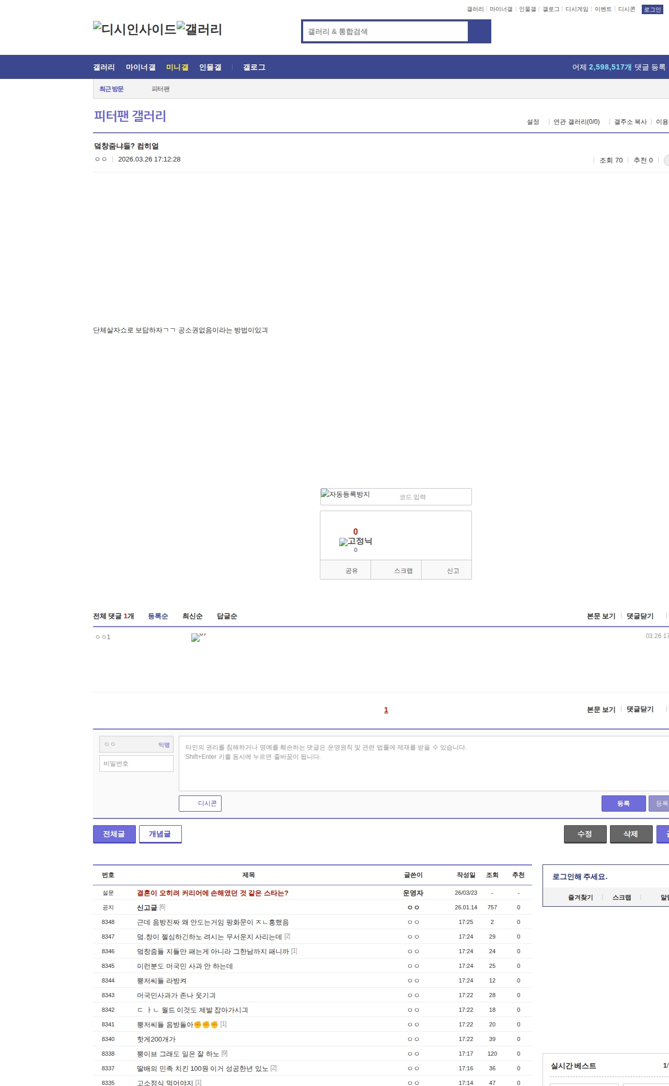Open post 8346 덬창줌들 지들만 패는게
Image resolution: width=669 pixels, height=1086 pixels.
coord(213,952)
